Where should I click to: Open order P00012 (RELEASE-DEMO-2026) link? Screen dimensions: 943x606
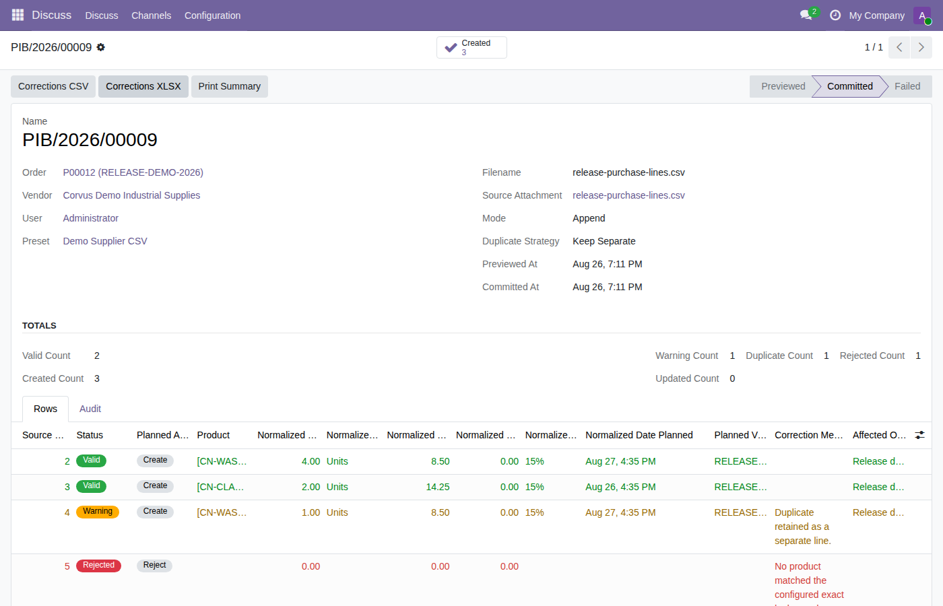[x=133, y=172]
